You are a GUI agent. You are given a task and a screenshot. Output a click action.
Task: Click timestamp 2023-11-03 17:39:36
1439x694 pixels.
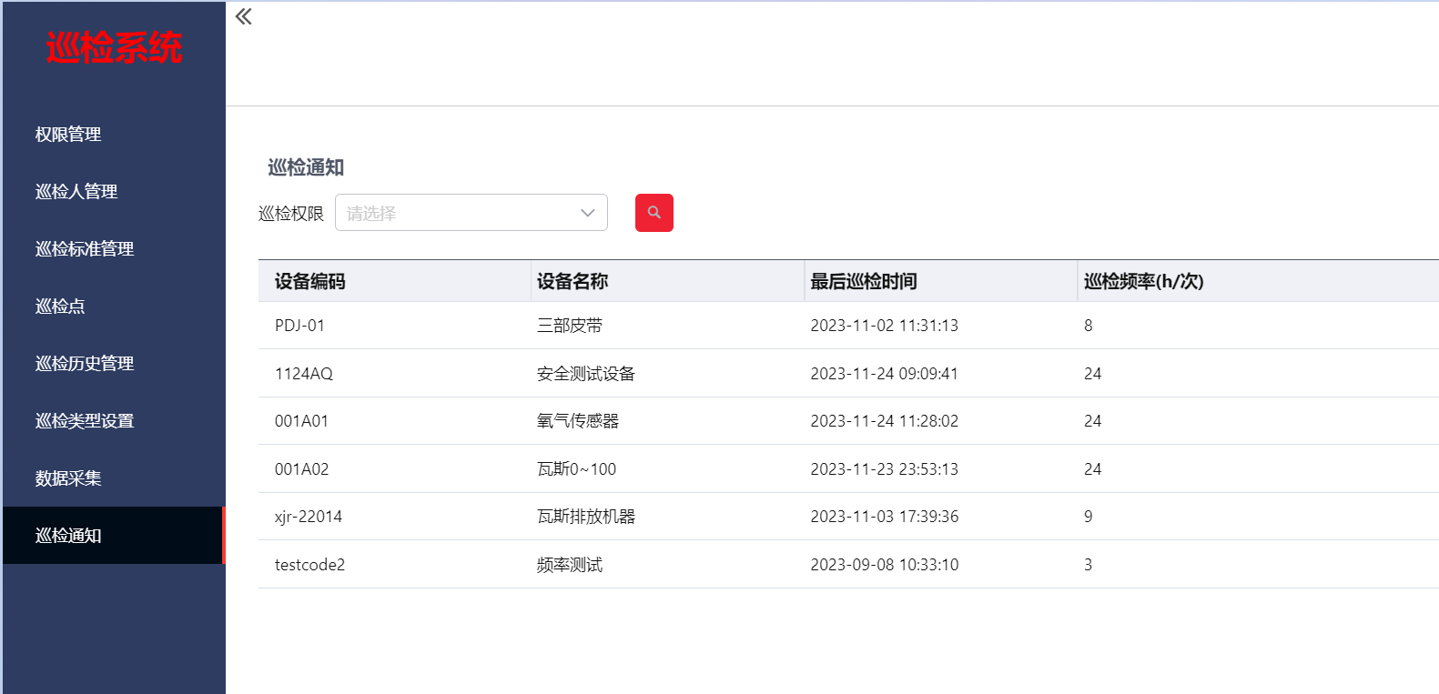coord(885,517)
